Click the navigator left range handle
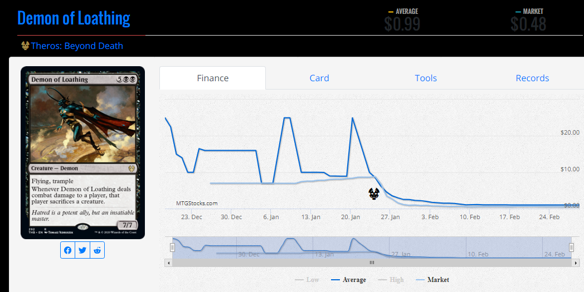Image resolution: width=584 pixels, height=292 pixels. coord(172,248)
